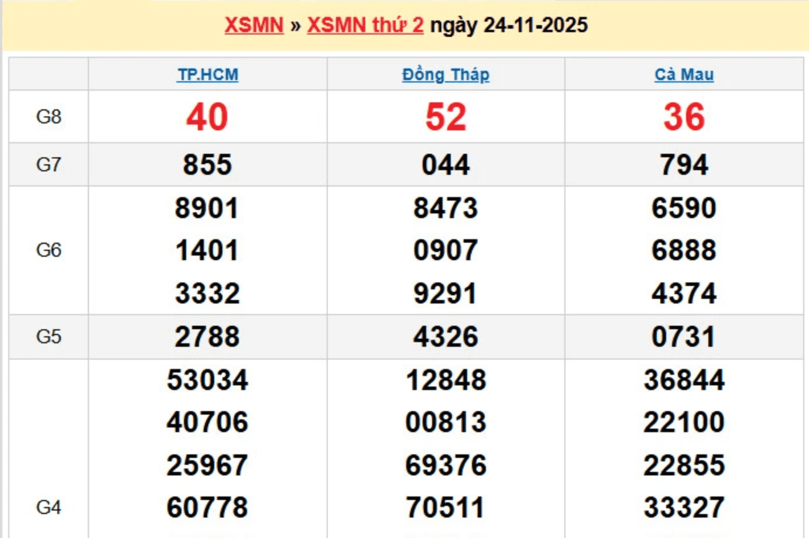Open the XSMN thứ 2 link
The height and width of the screenshot is (538, 809).
(x=365, y=25)
